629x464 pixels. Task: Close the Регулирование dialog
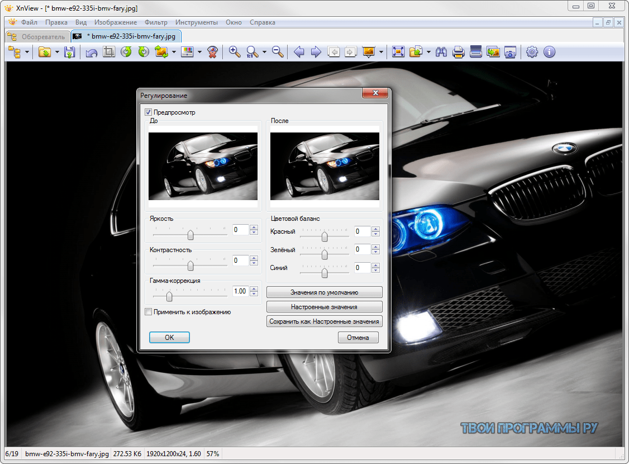pos(375,93)
